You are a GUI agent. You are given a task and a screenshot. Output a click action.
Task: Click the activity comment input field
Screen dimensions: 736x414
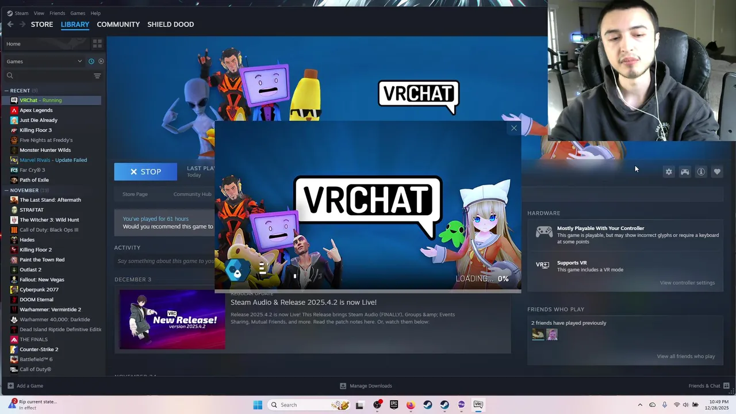pyautogui.click(x=166, y=261)
